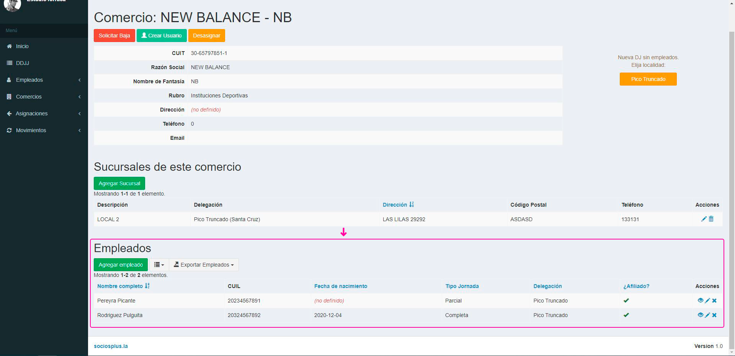Select Empleados in the sidebar menu

(44, 80)
